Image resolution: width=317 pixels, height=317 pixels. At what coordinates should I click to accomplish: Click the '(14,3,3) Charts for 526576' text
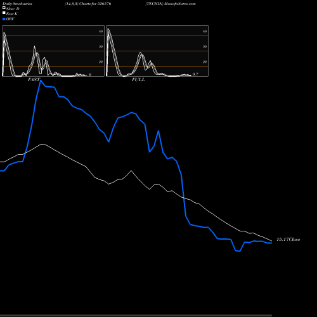point(88,4)
